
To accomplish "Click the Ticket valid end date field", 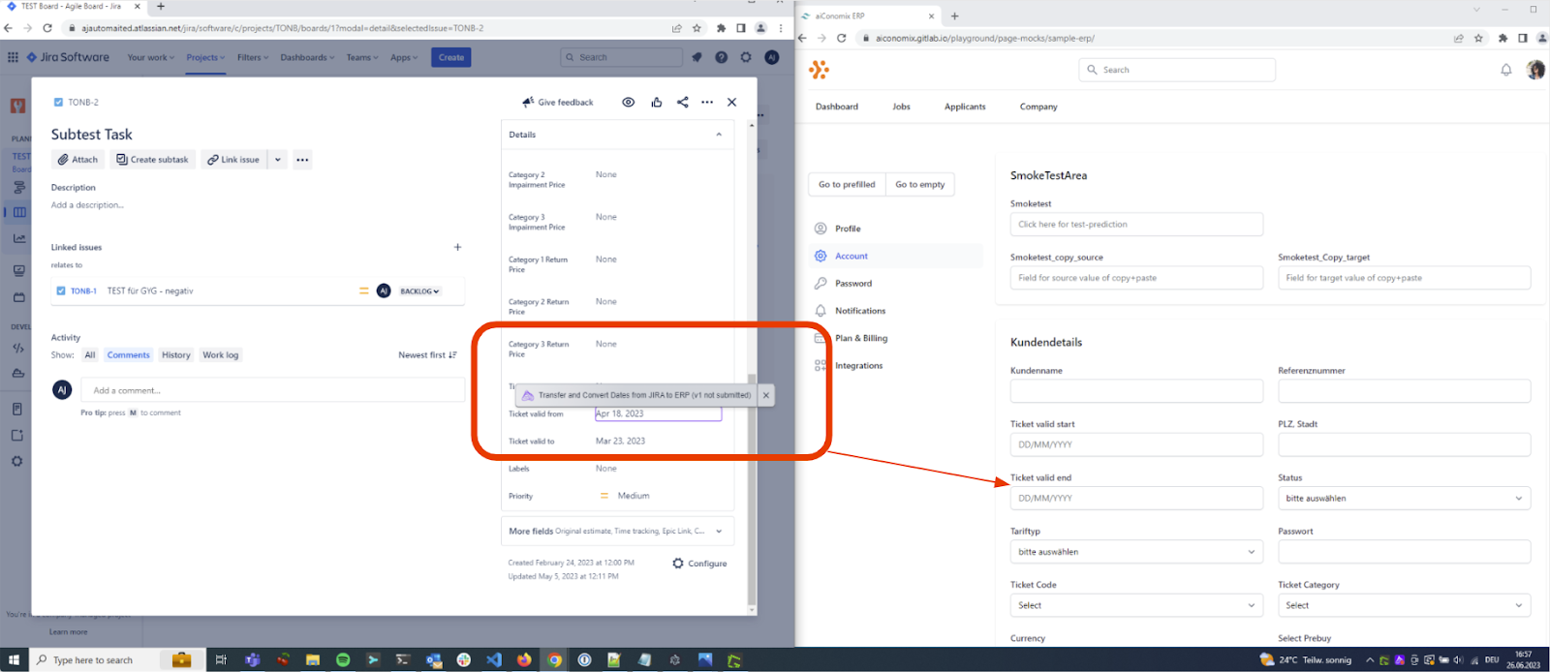I will pos(1136,499).
